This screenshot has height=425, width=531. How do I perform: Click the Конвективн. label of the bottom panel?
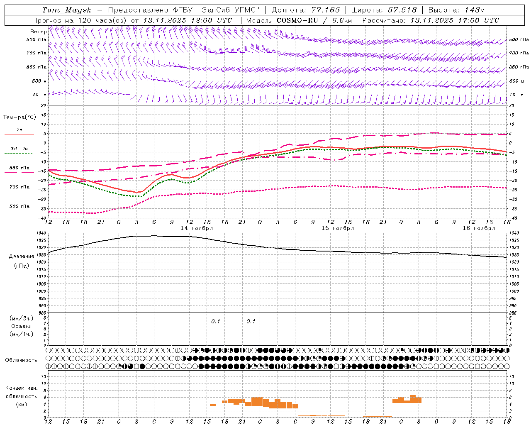(21, 388)
